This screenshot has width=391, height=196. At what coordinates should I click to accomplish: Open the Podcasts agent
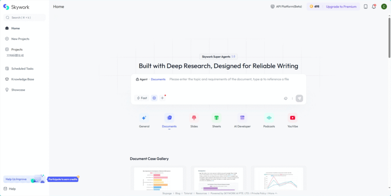click(269, 118)
